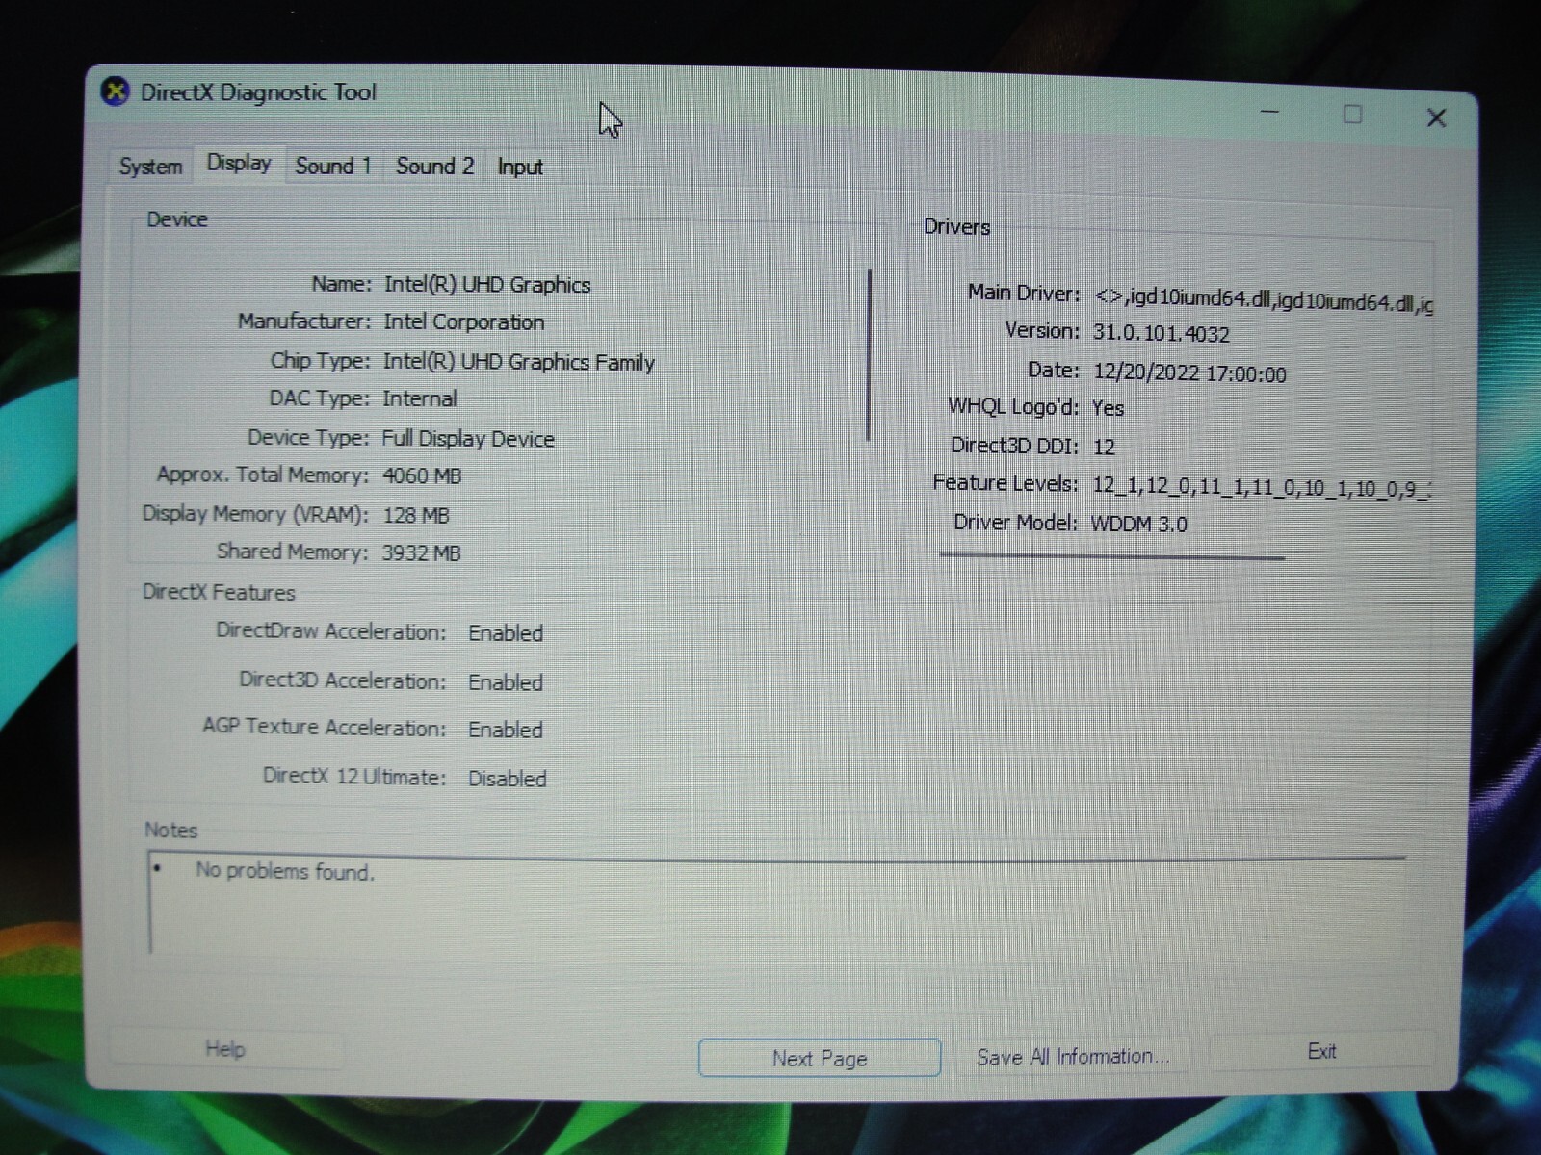Select DirectDraw Acceleration 'Enabled' value

click(506, 633)
